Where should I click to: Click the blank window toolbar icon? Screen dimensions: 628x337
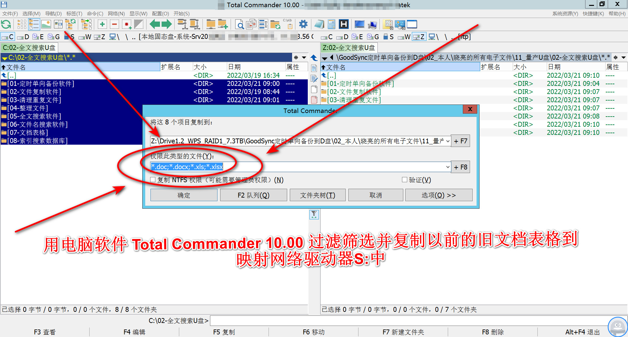pos(412,24)
